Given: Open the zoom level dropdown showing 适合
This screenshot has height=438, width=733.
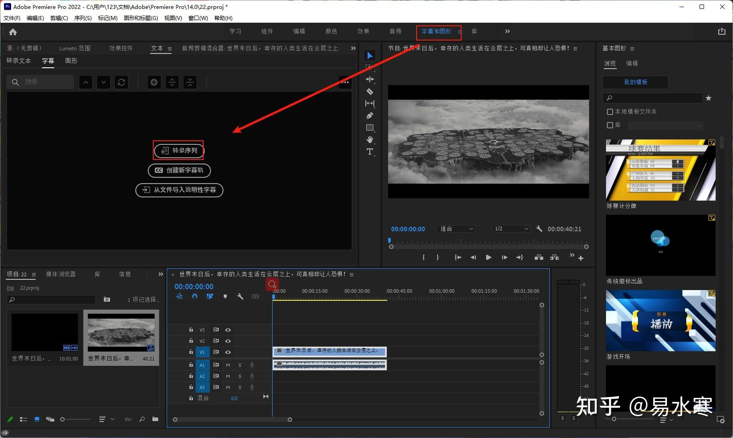Looking at the screenshot, I should [x=456, y=229].
